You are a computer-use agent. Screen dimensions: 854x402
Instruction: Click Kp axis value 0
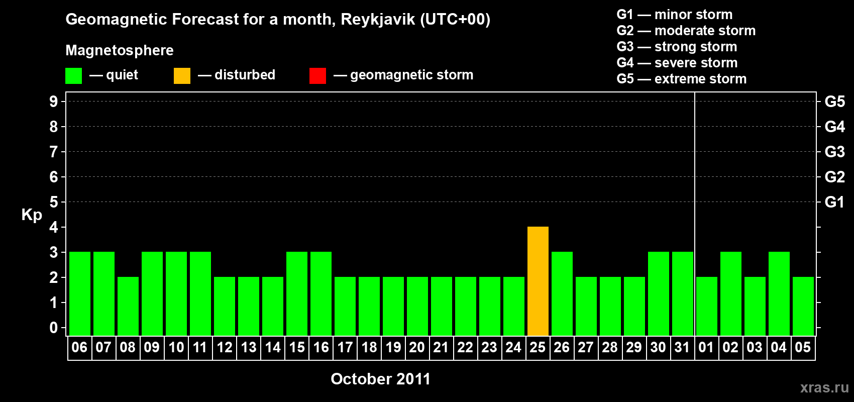coord(54,328)
